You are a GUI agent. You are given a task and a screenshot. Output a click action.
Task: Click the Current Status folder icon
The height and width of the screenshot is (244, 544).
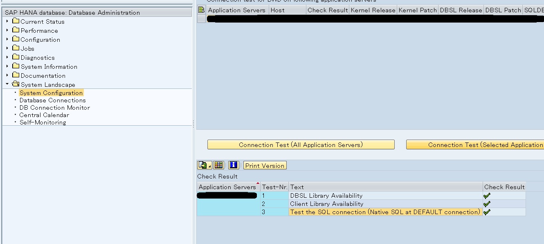16,21
